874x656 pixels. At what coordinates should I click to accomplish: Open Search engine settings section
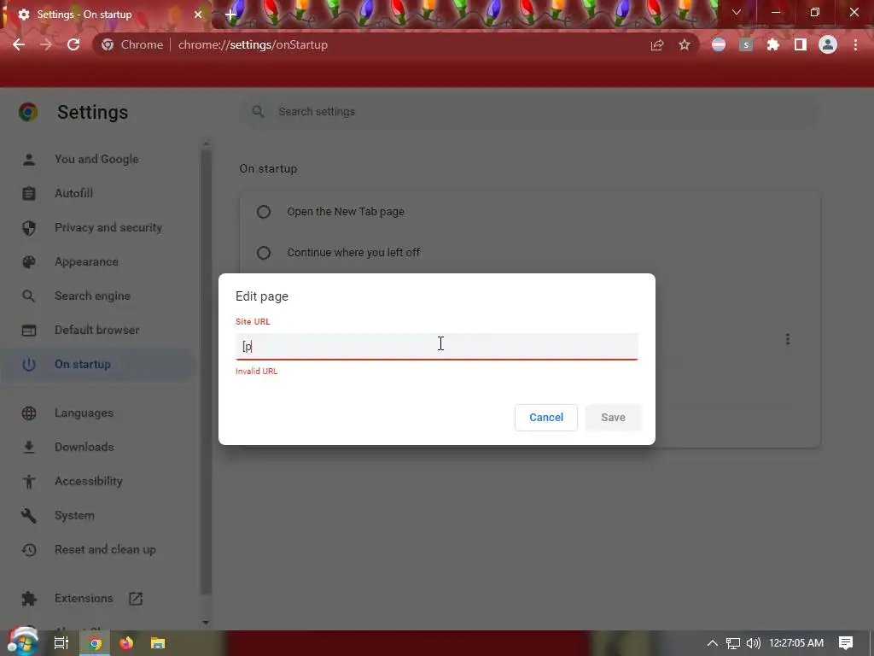tap(92, 296)
